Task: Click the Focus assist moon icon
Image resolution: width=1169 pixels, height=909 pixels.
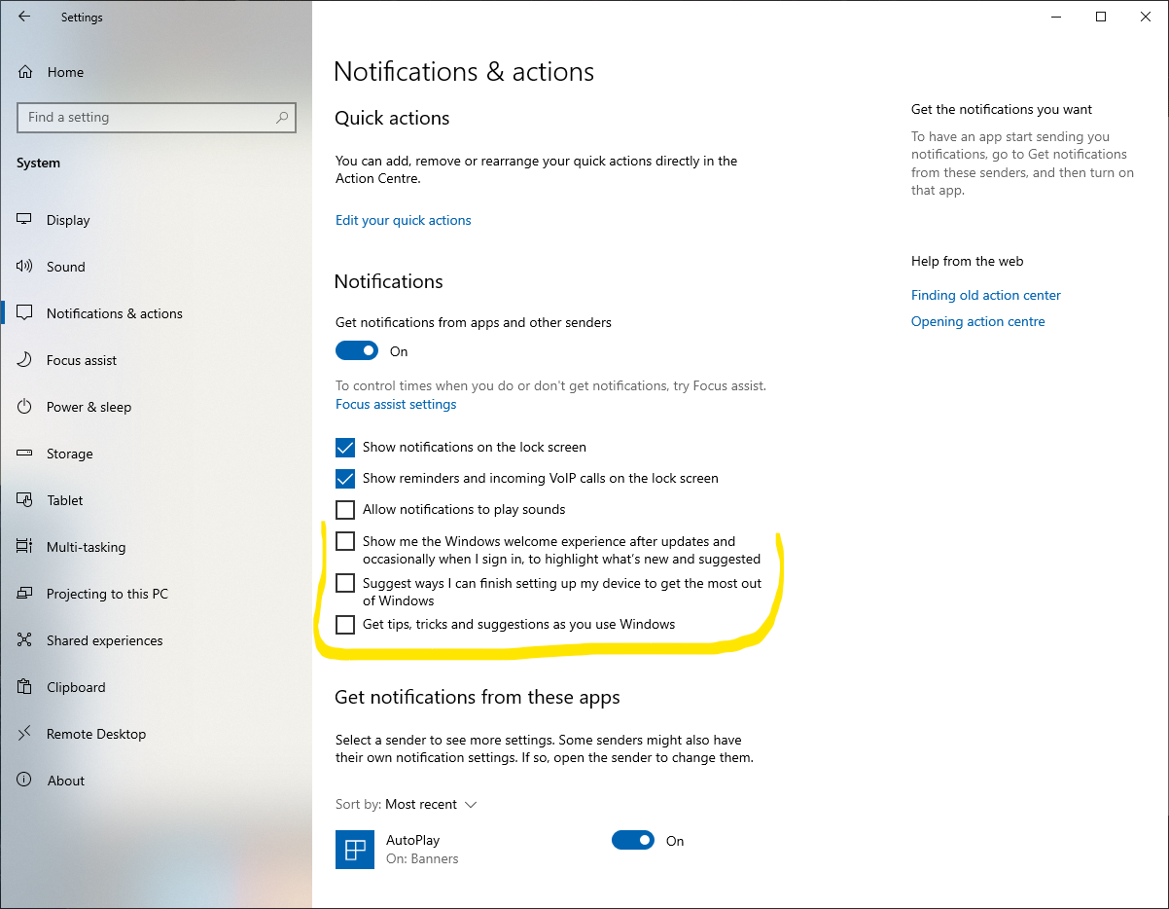Action: pos(24,360)
